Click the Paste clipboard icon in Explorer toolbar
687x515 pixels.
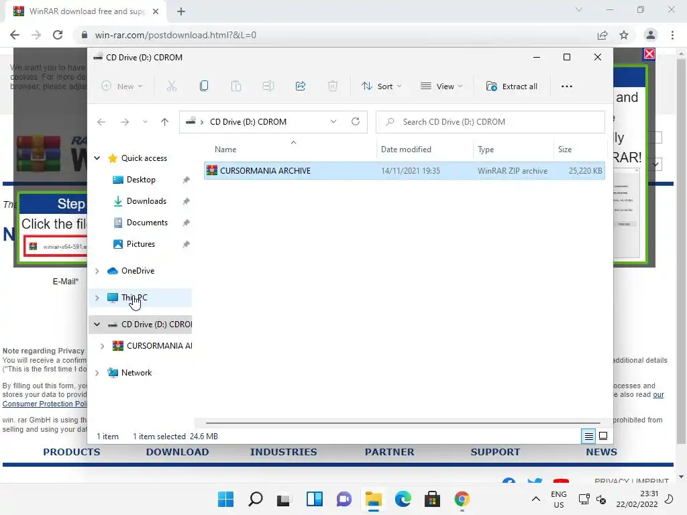[x=235, y=87]
